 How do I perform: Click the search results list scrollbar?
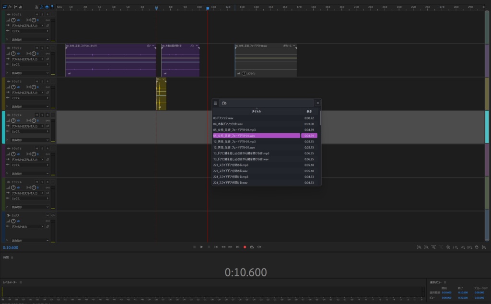(x=320, y=118)
